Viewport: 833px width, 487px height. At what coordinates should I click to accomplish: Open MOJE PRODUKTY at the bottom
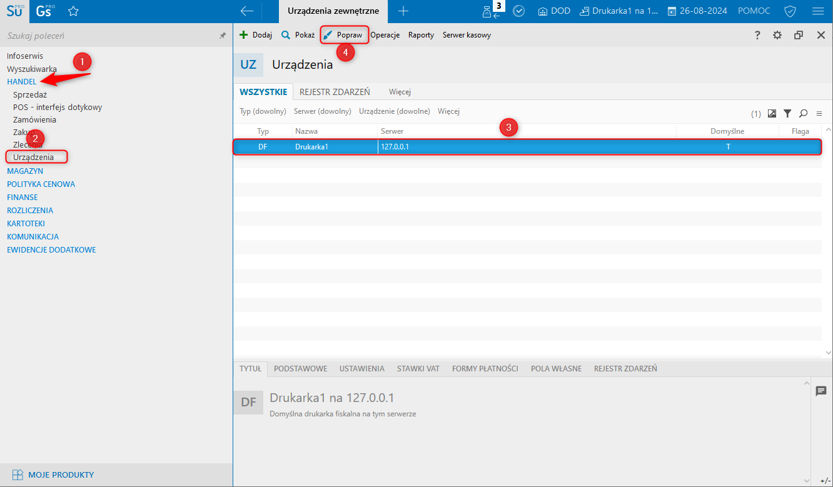point(53,474)
